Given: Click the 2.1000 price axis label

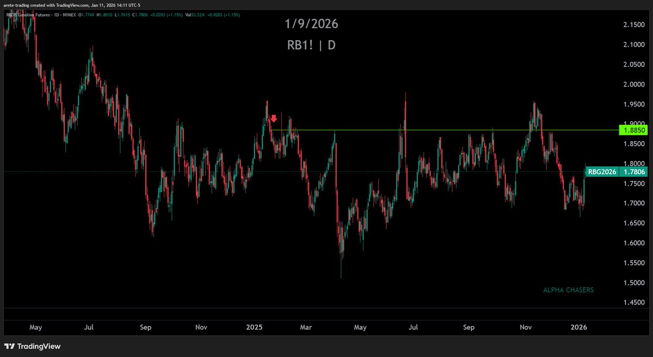Looking at the screenshot, I should click(634, 45).
